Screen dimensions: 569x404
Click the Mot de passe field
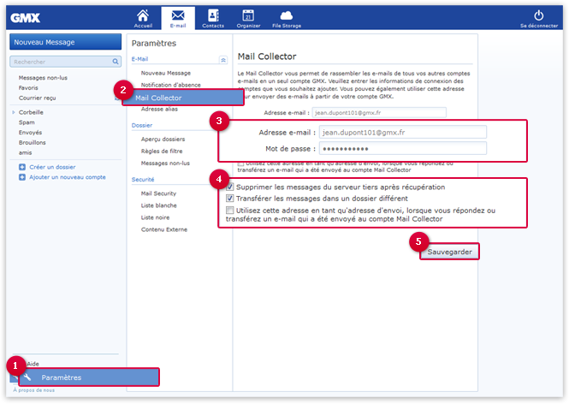[403, 148]
